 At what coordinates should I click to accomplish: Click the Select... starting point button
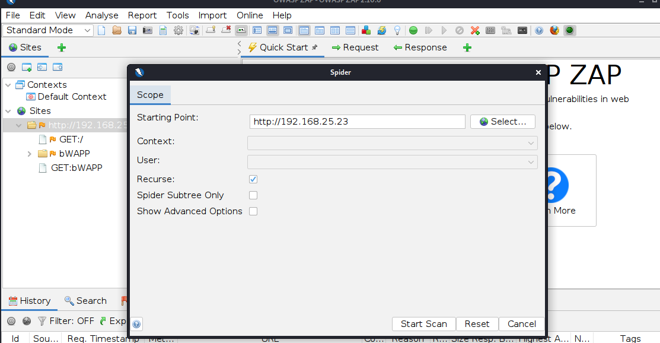pyautogui.click(x=503, y=122)
